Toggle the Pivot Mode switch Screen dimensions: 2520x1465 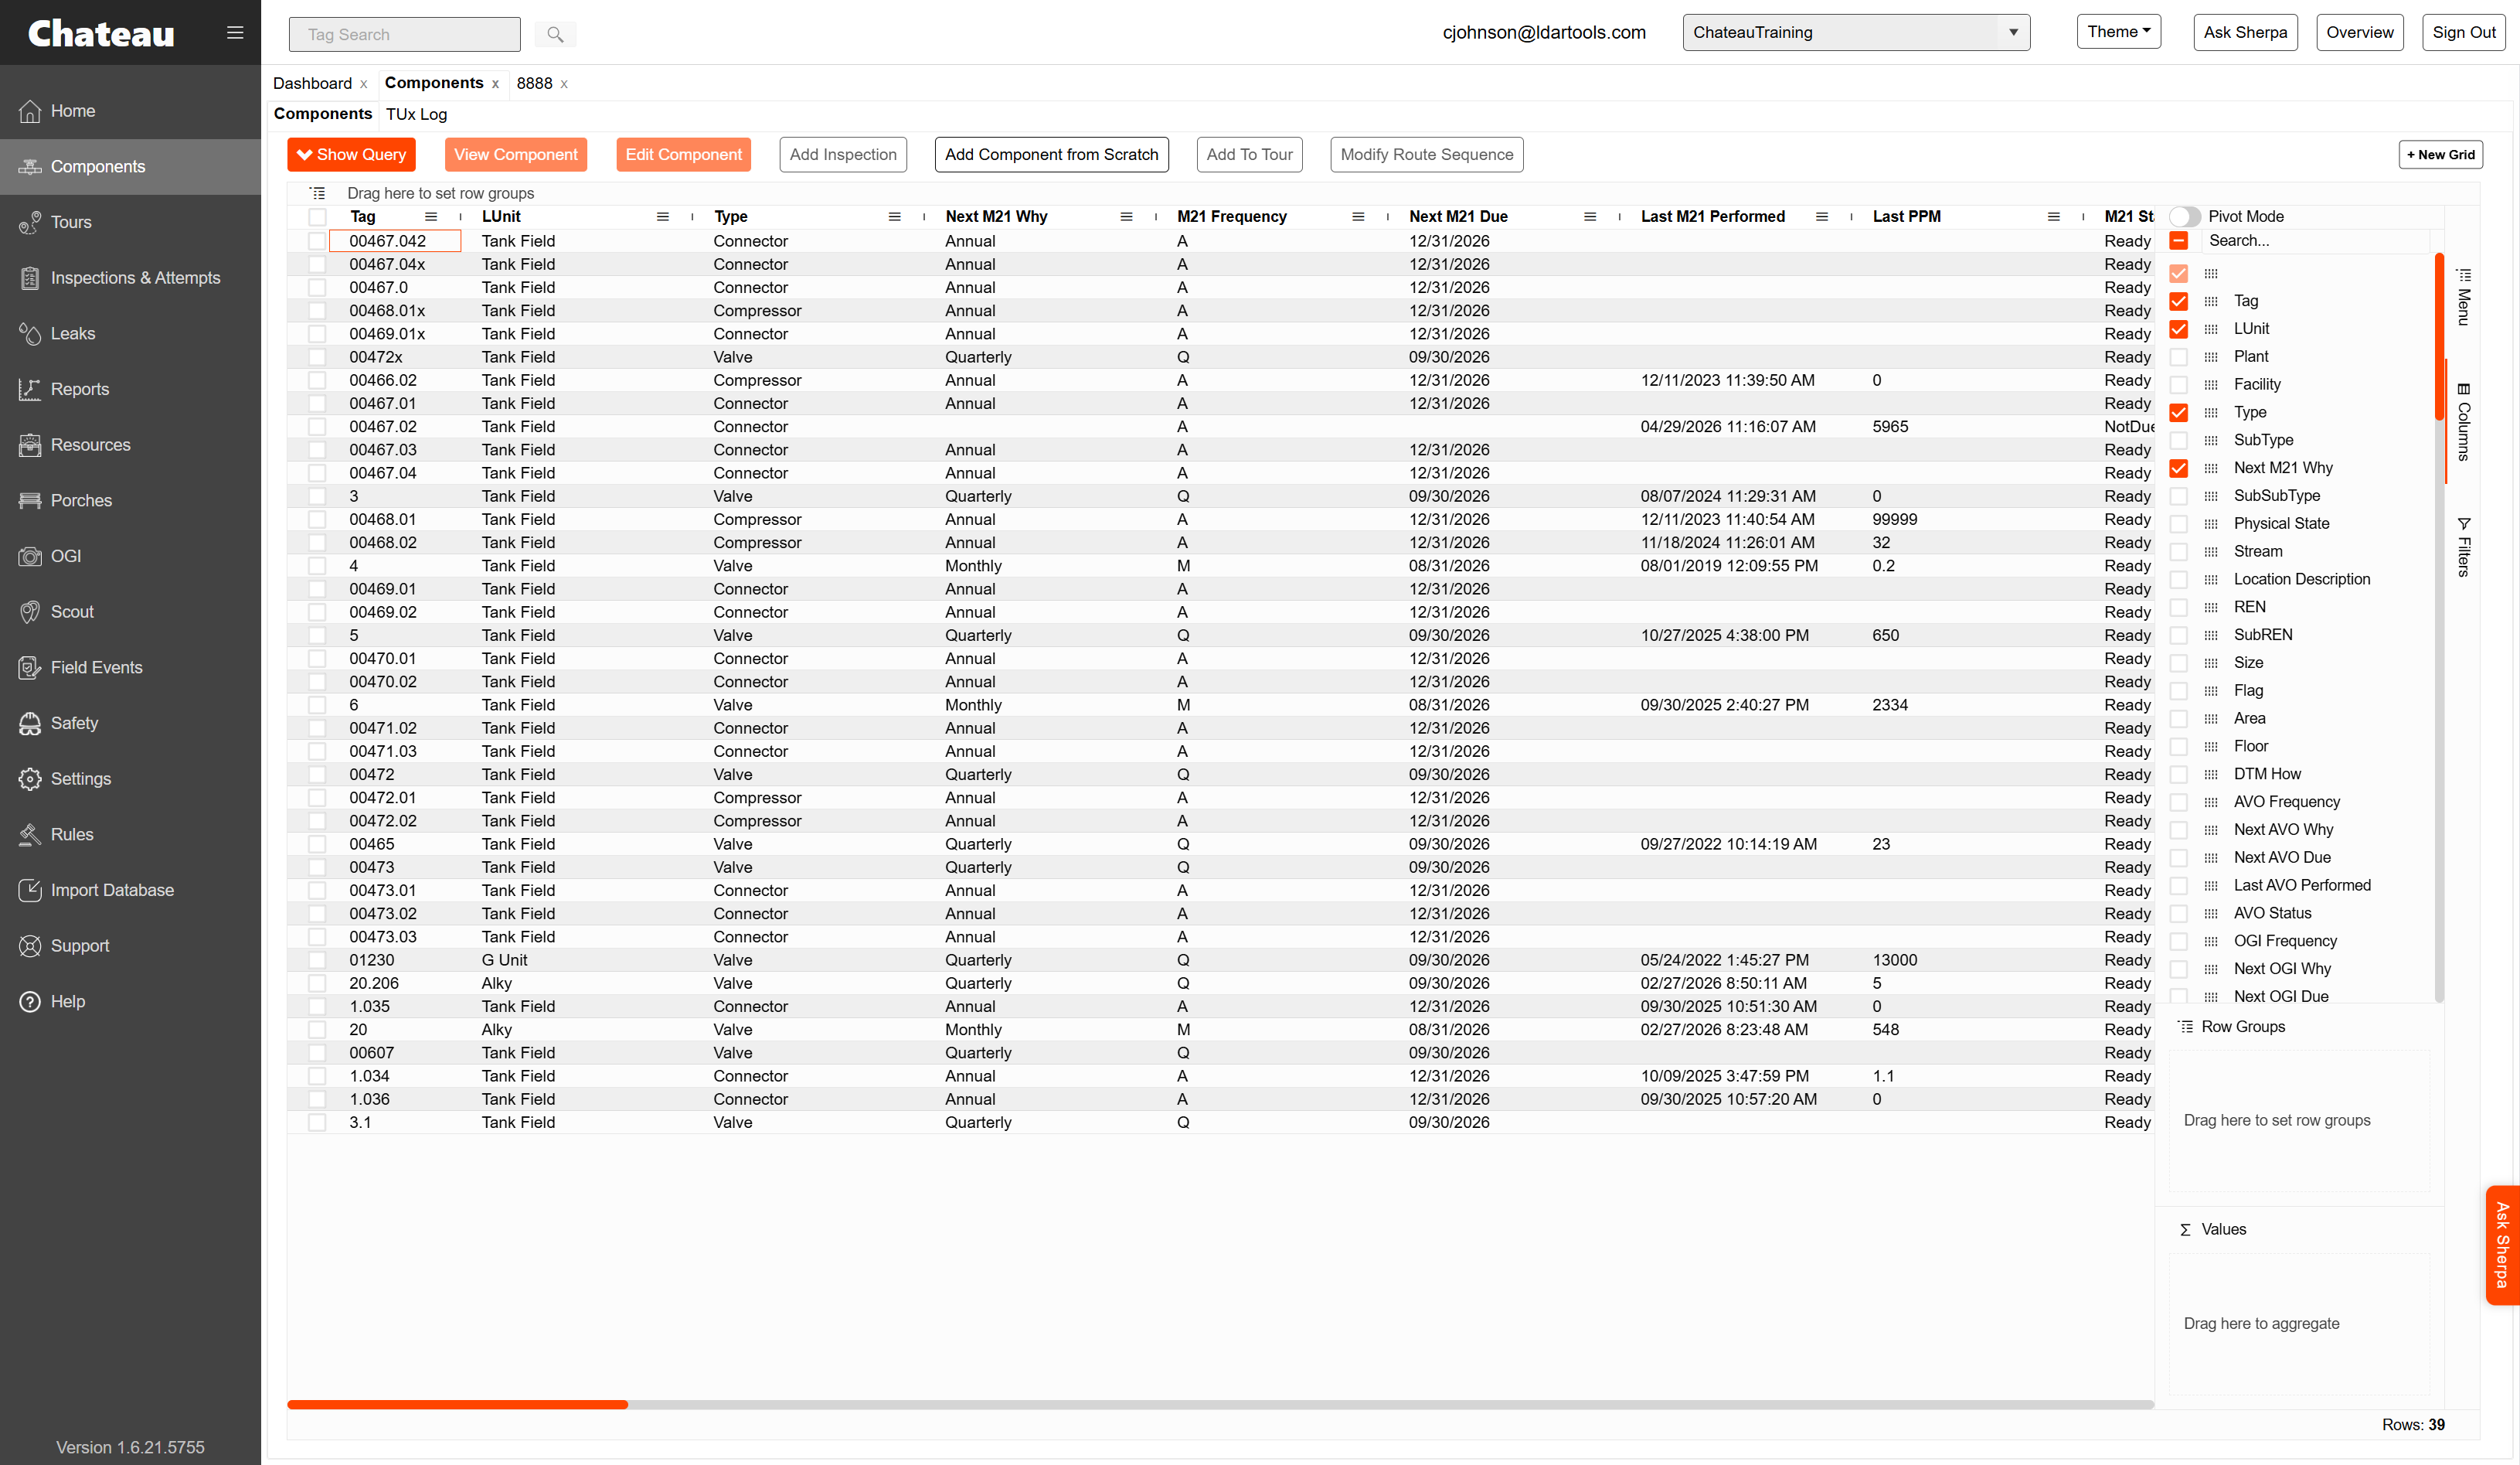(2184, 217)
